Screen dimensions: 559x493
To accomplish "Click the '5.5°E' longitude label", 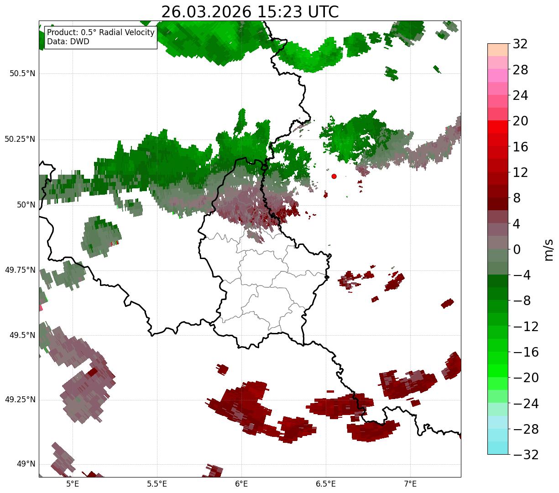I will tap(157, 484).
